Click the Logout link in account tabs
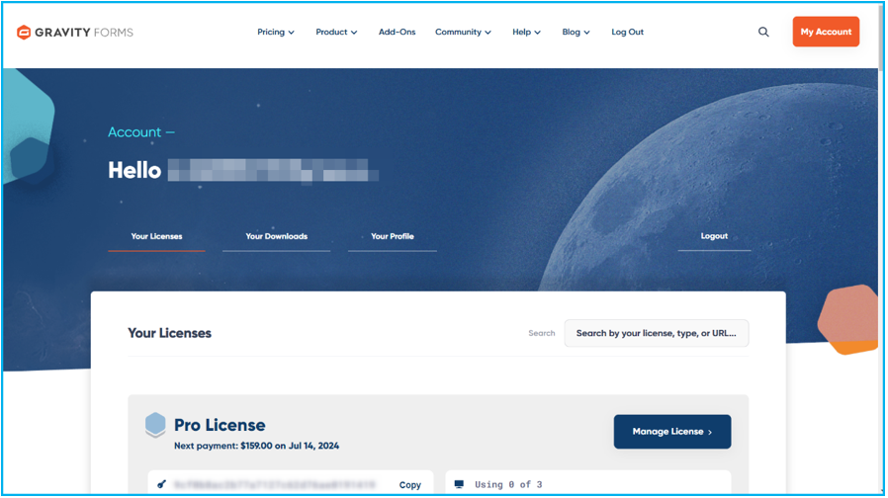Viewport: 888px width, 498px height. click(x=714, y=236)
